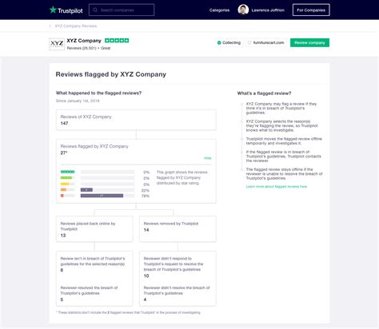Click the Collecting status badge
Image resolution: width=379 pixels, height=329 pixels.
click(x=229, y=42)
